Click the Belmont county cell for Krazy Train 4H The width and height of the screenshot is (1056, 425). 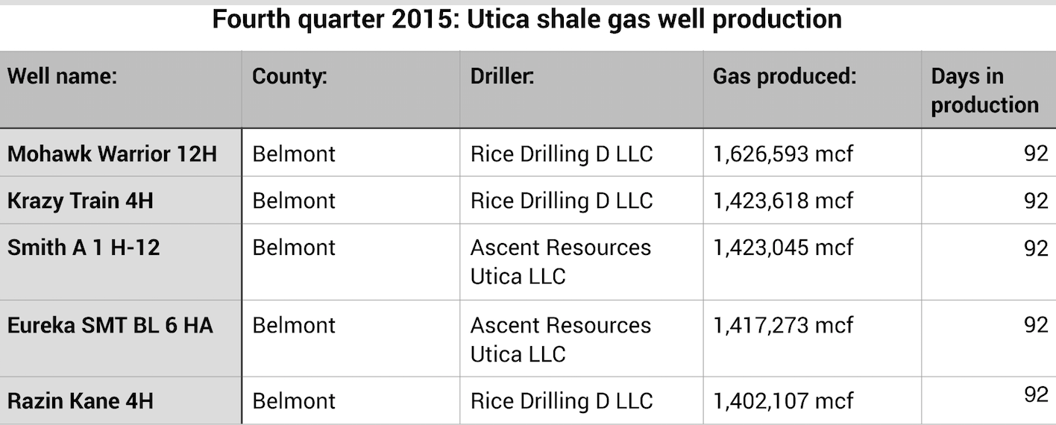point(294,201)
